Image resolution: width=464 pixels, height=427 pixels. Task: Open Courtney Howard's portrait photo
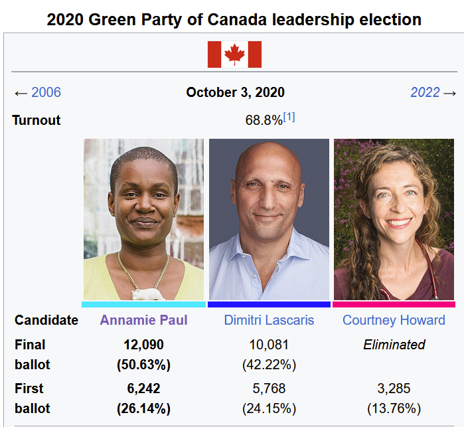coord(394,219)
